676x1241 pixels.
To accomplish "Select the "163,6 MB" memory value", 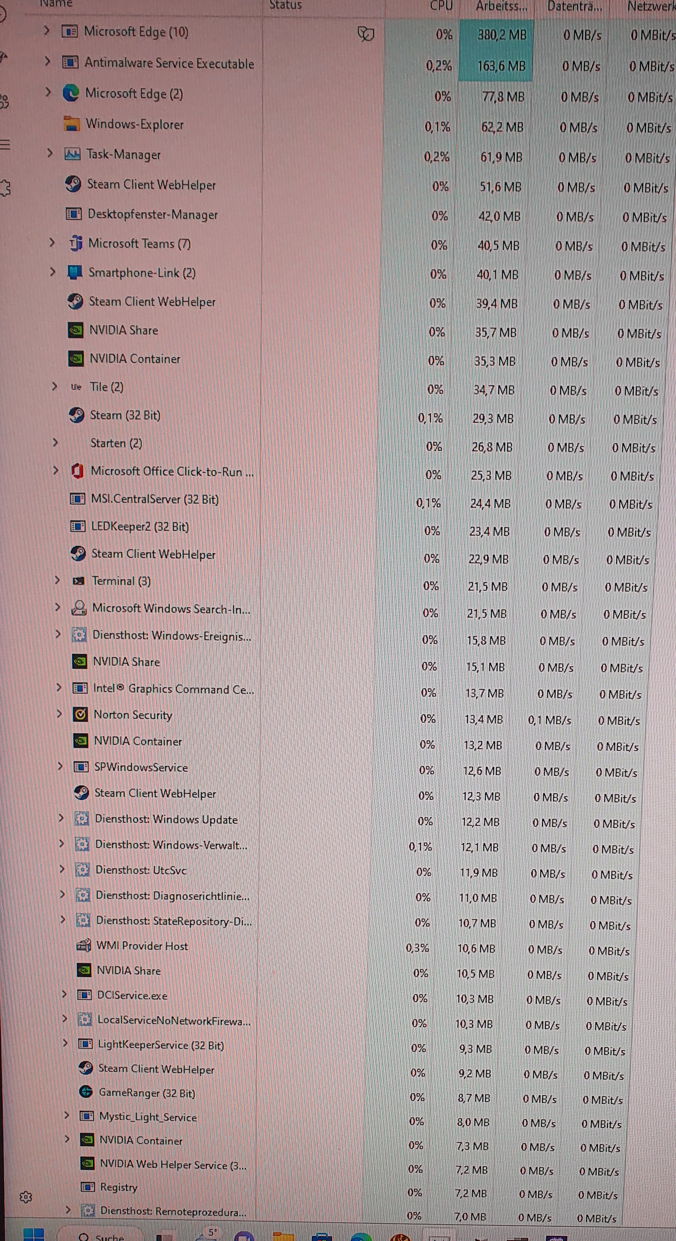I will coord(501,66).
